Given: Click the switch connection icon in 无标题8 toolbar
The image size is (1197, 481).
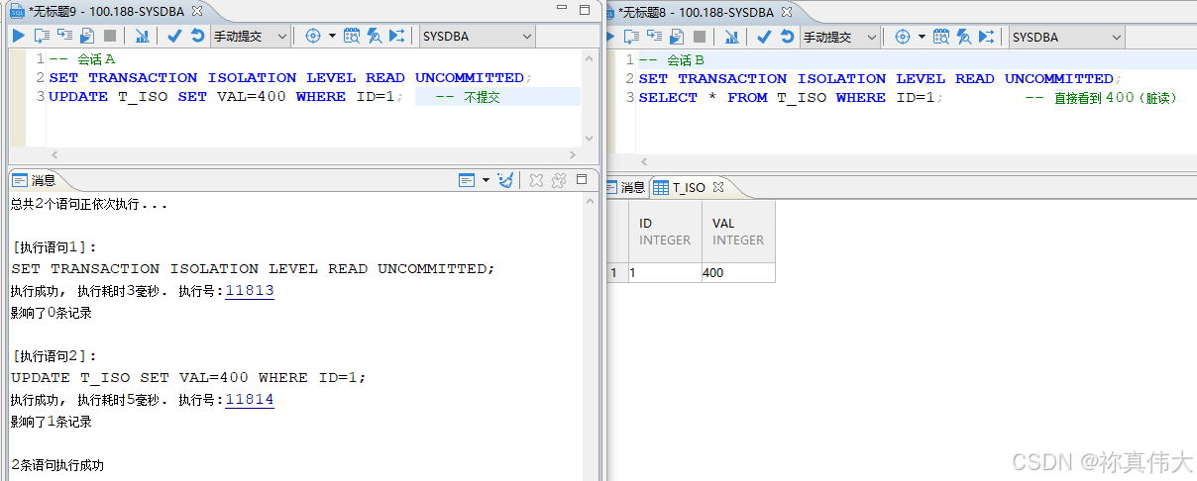Looking at the screenshot, I should [x=986, y=37].
